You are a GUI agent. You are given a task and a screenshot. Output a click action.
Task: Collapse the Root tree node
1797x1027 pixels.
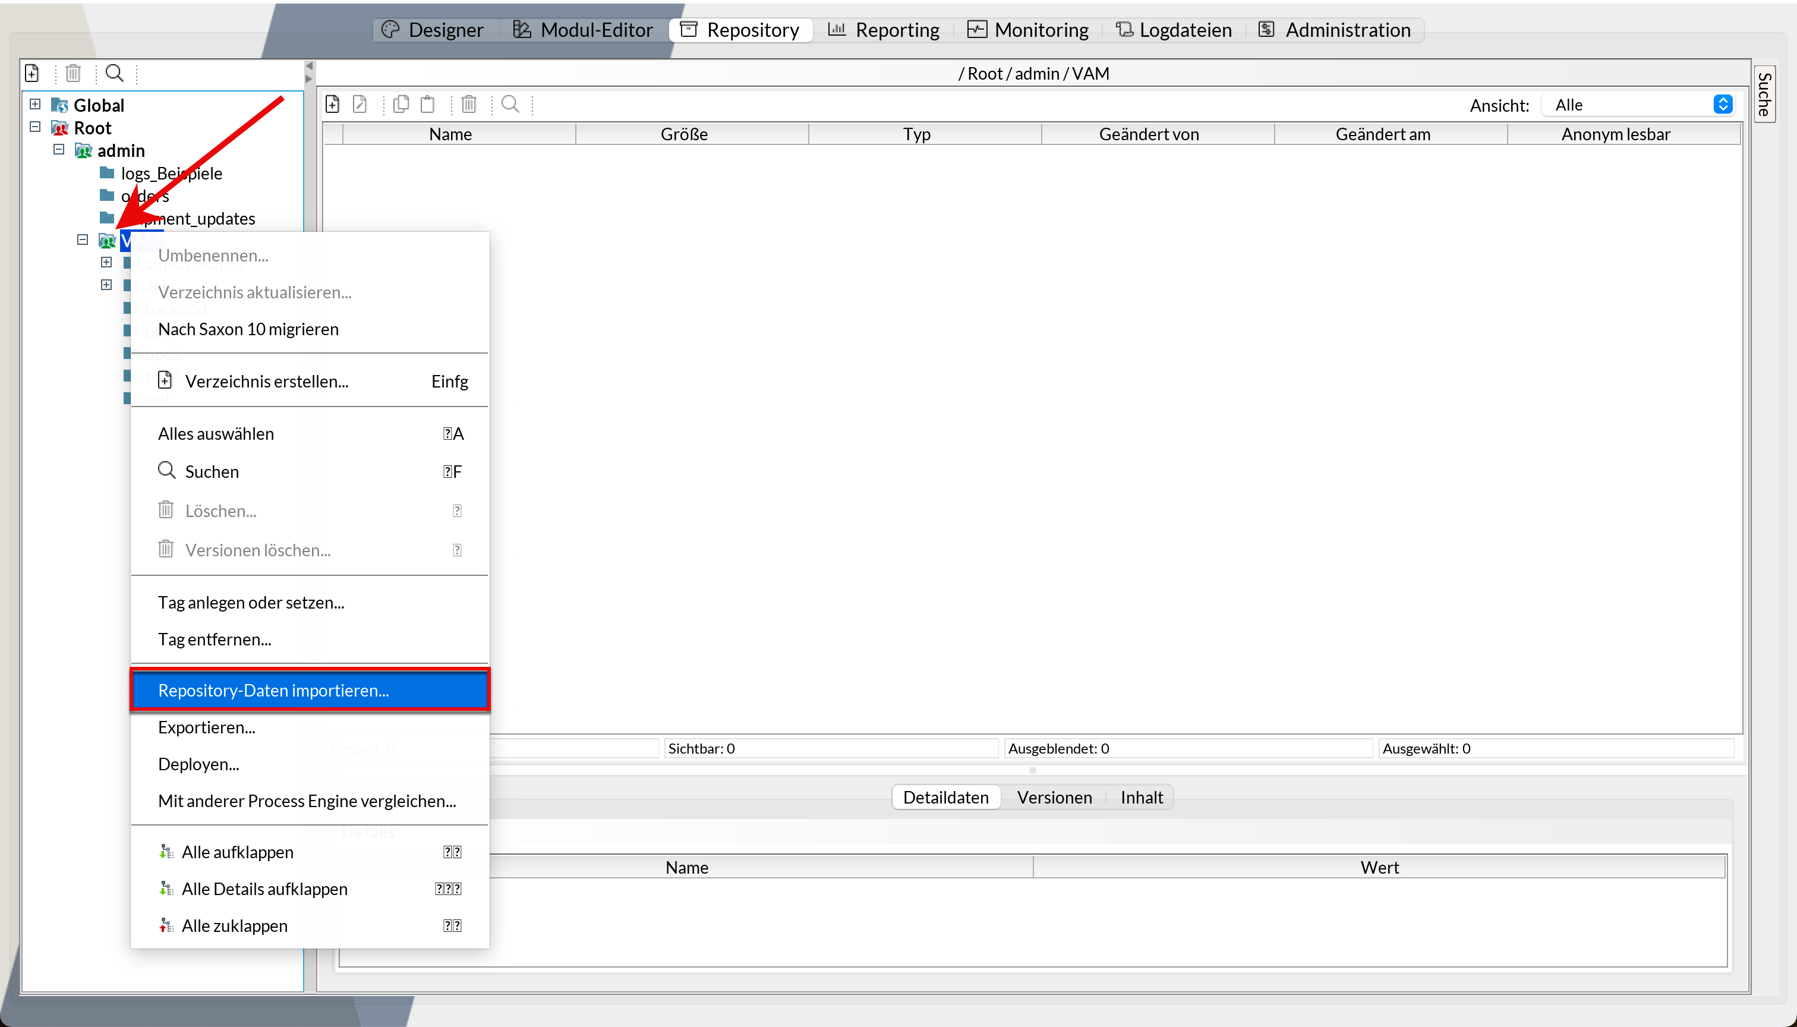tap(35, 127)
